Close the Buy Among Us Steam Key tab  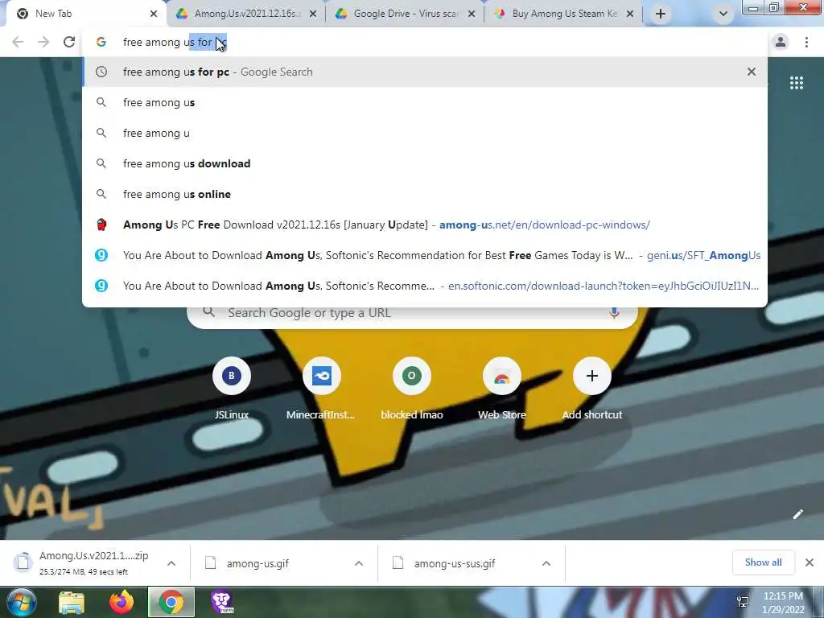click(630, 14)
